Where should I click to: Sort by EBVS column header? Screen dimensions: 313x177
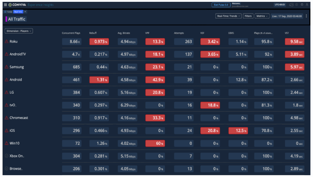pos(231,33)
